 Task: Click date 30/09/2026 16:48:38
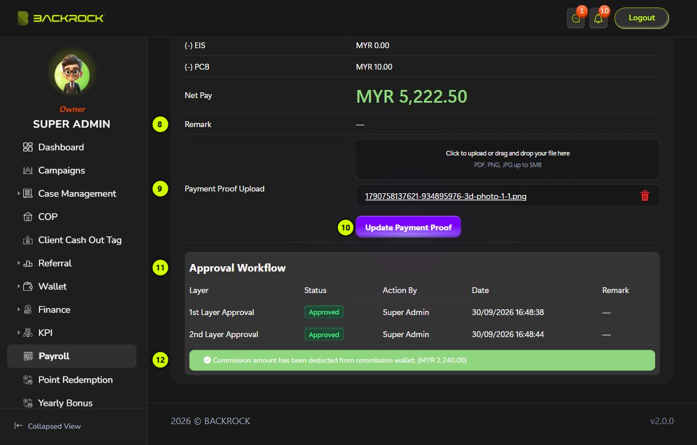pyautogui.click(x=508, y=312)
